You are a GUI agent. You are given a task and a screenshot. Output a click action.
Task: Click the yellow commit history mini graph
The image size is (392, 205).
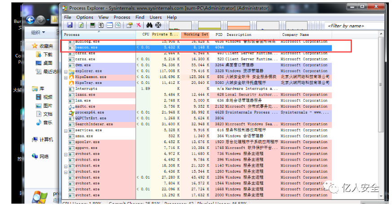(x=210, y=26)
